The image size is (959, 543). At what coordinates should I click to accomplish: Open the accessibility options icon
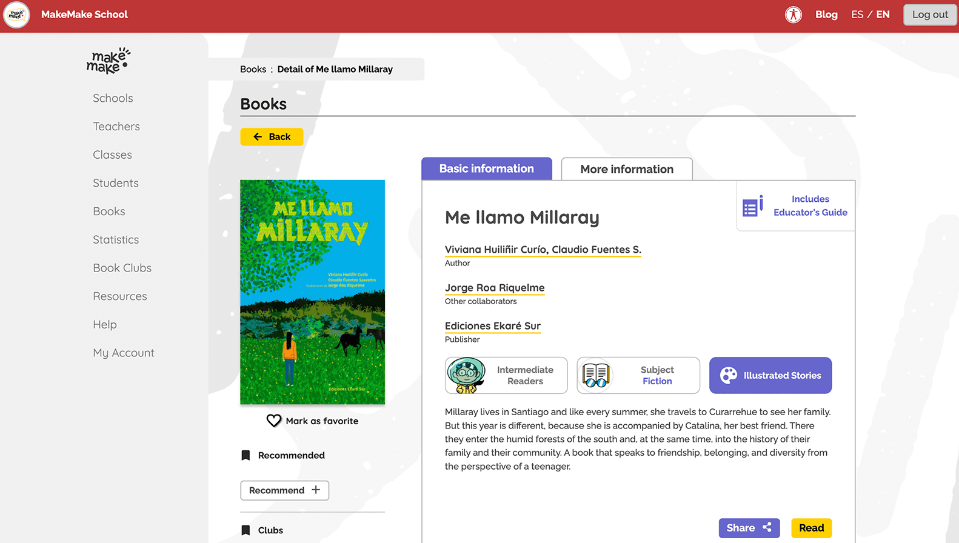click(x=793, y=15)
